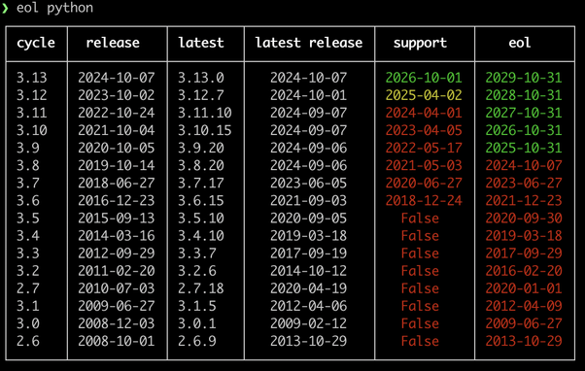The image size is (585, 371).
Task: Click the 'eol python' command text
Action: pyautogui.click(x=54, y=8)
